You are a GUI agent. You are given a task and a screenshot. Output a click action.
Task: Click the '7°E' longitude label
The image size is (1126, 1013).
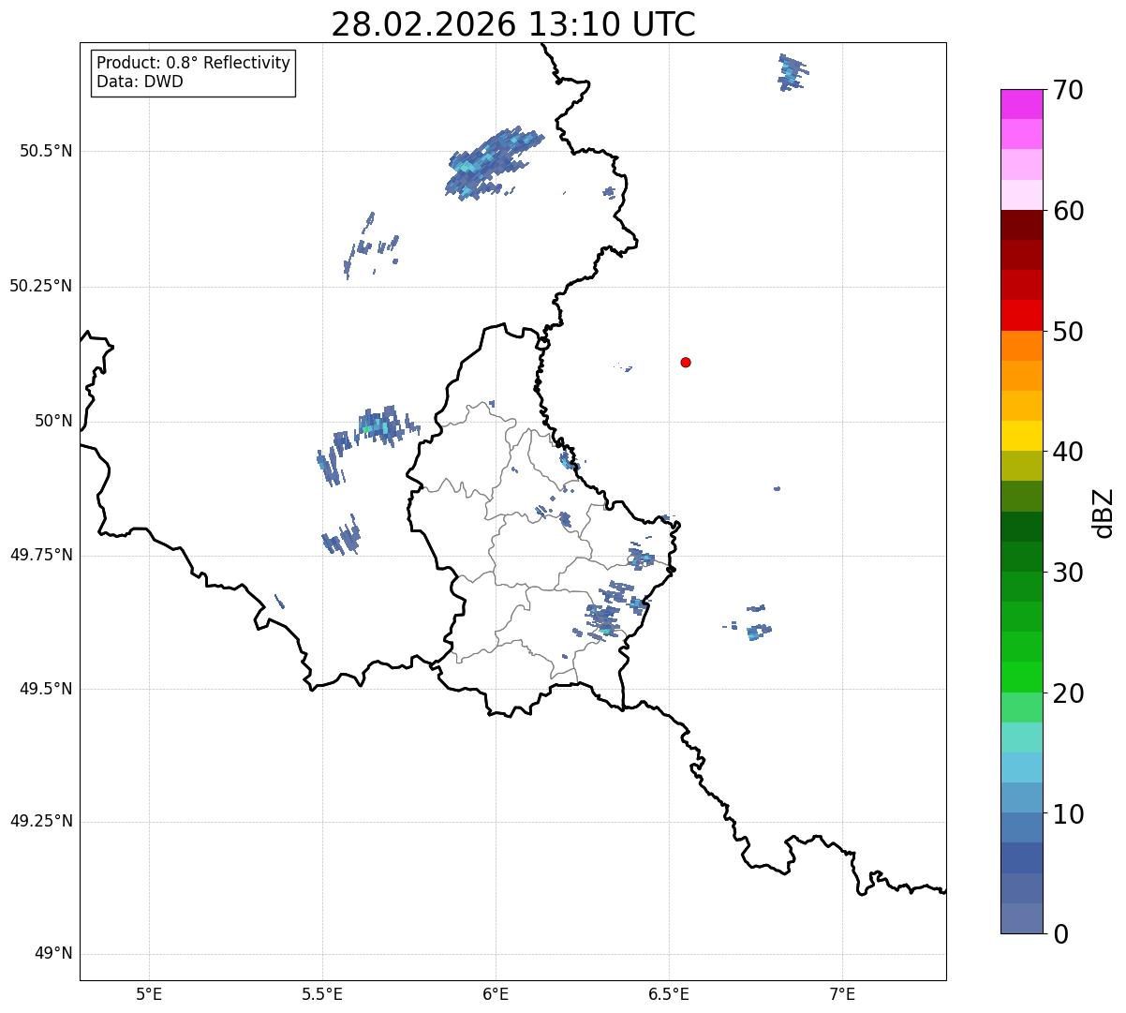[842, 993]
